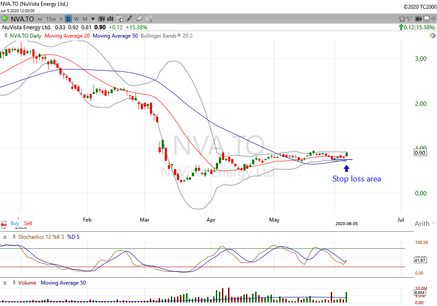Click the NVA.TO symbol field
437x306 pixels.
[x=22, y=19]
